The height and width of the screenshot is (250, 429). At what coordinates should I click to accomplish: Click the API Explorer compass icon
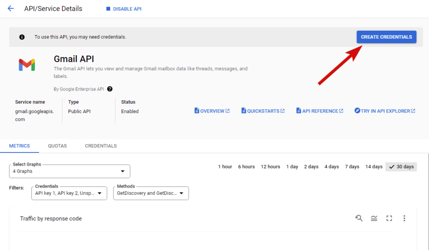coord(357,111)
